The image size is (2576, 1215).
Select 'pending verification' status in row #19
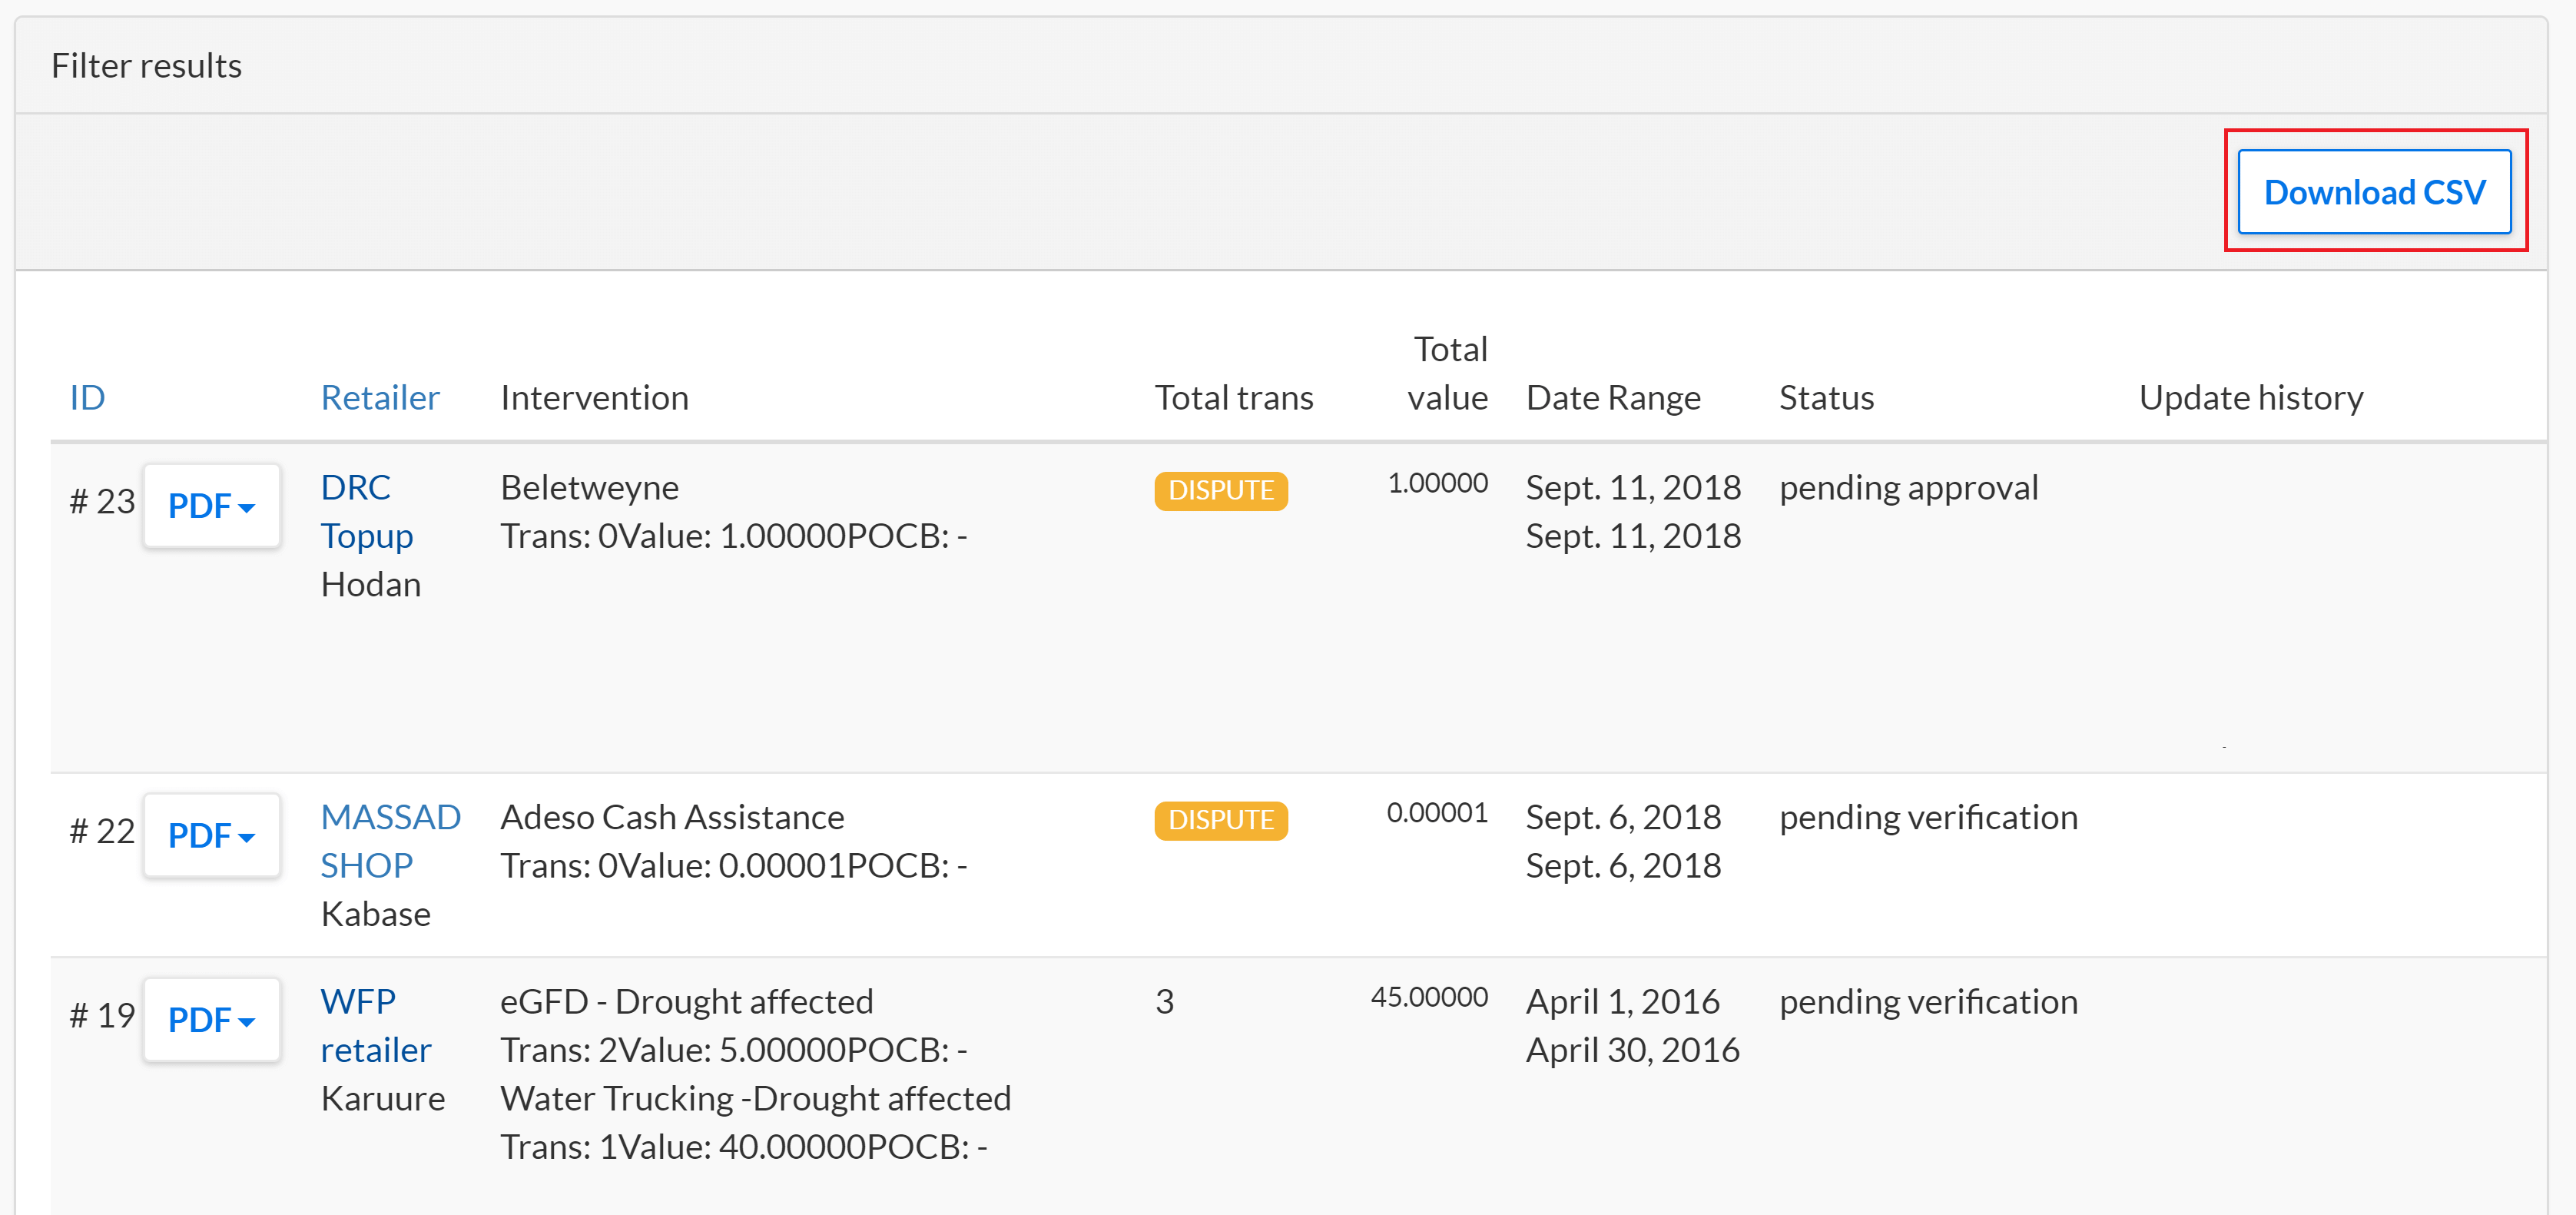click(x=1928, y=1002)
